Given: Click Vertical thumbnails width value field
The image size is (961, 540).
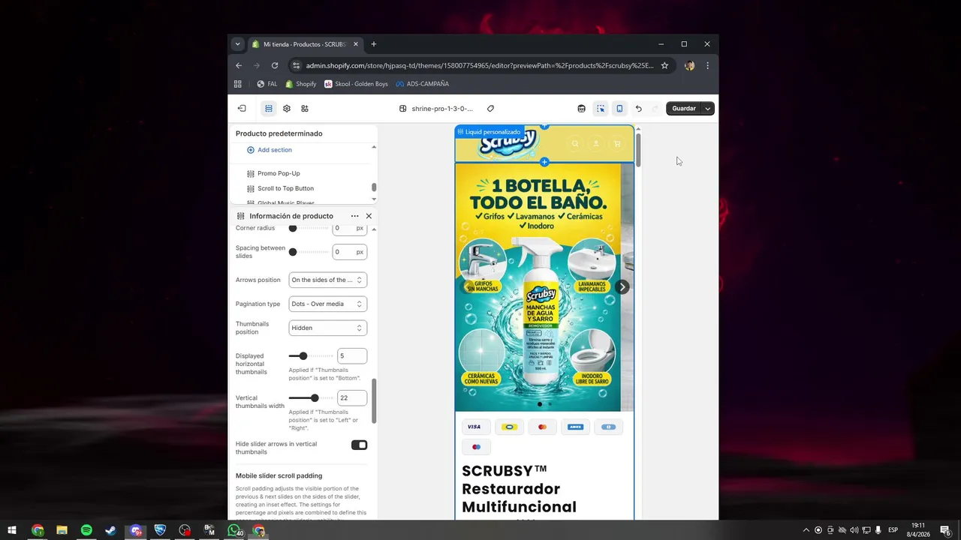Looking at the screenshot, I should coord(351,398).
